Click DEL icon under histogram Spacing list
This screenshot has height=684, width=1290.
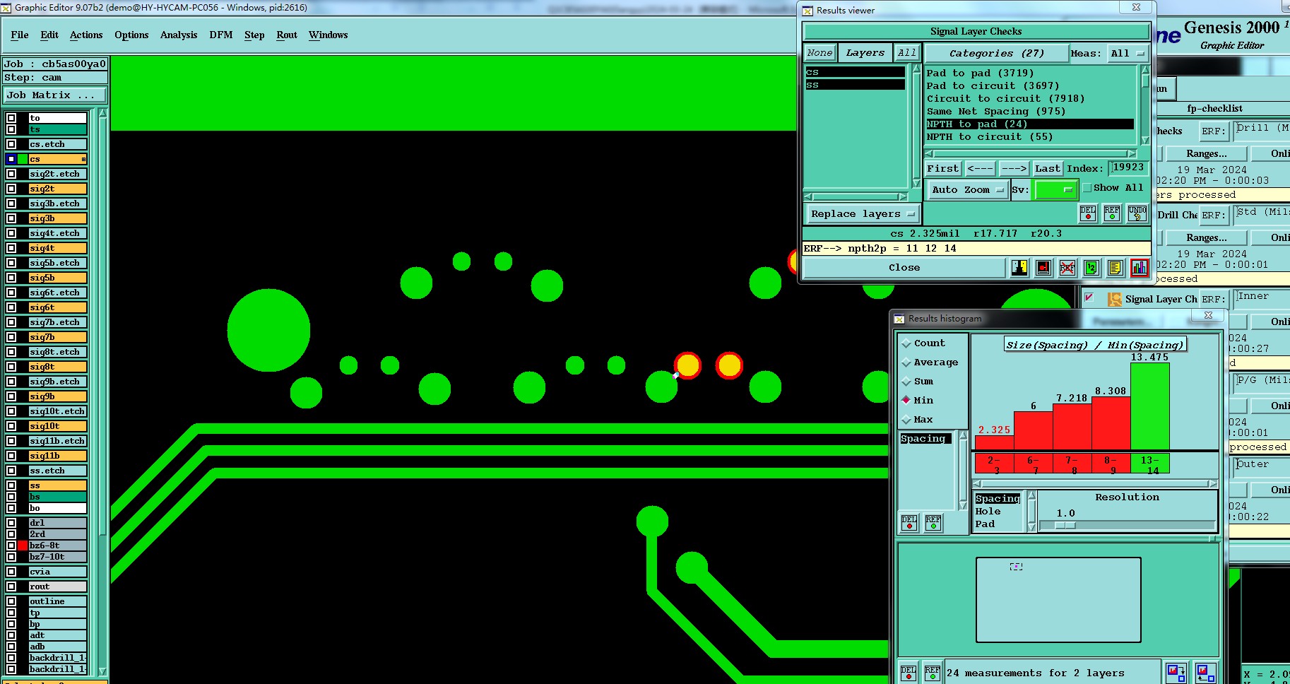pyautogui.click(x=909, y=523)
